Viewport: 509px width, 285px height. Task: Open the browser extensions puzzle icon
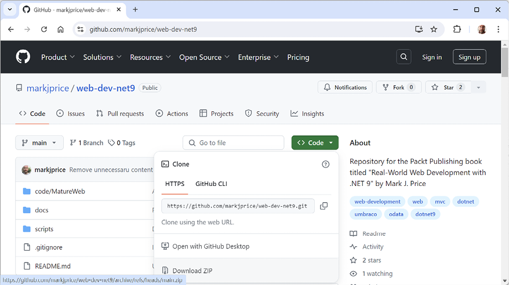coord(457,29)
